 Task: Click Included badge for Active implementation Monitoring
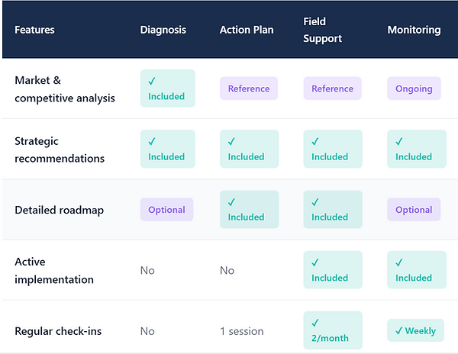pyautogui.click(x=416, y=270)
